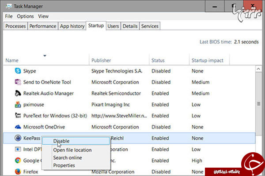Choose Disable in the context menu
265x176 pixels.
click(76, 141)
